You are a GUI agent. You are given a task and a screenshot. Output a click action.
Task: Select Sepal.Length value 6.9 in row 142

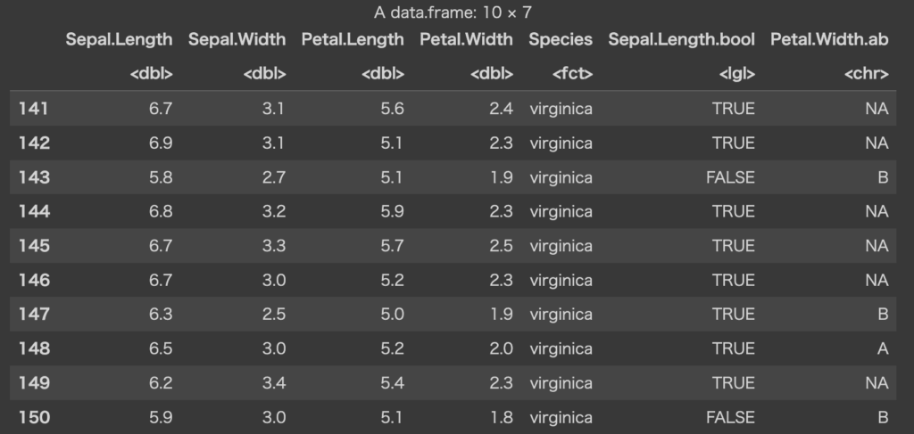160,143
